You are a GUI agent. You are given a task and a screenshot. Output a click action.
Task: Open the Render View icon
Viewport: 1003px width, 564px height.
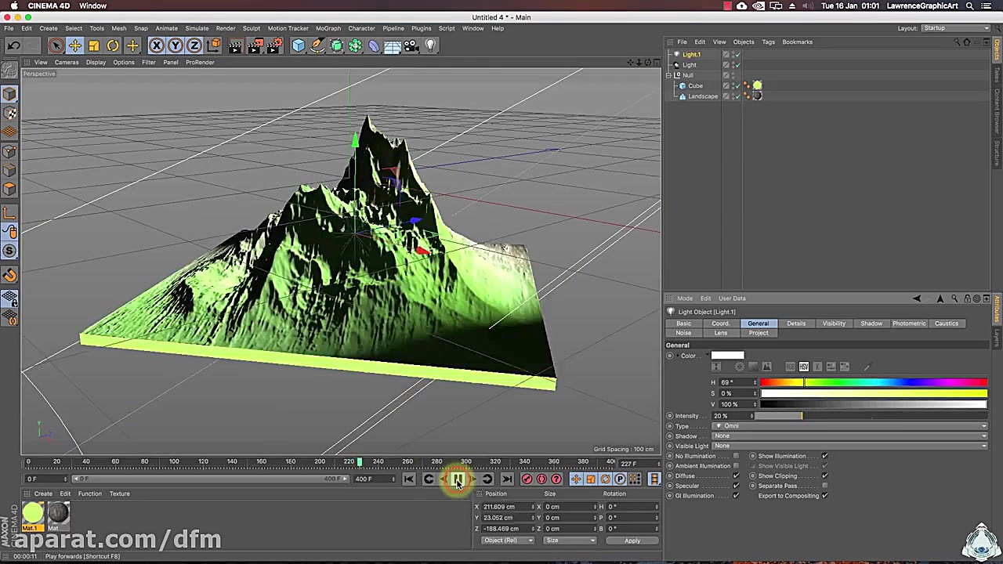click(x=235, y=45)
